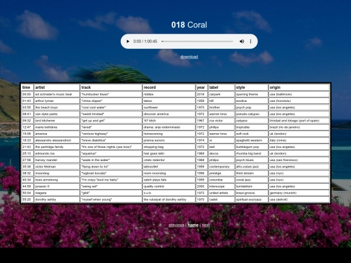
Task: Click the track column header
Action: tap(111, 88)
